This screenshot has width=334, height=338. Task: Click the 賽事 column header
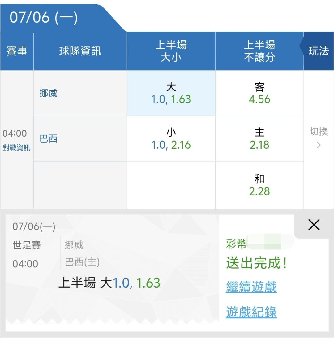17,51
